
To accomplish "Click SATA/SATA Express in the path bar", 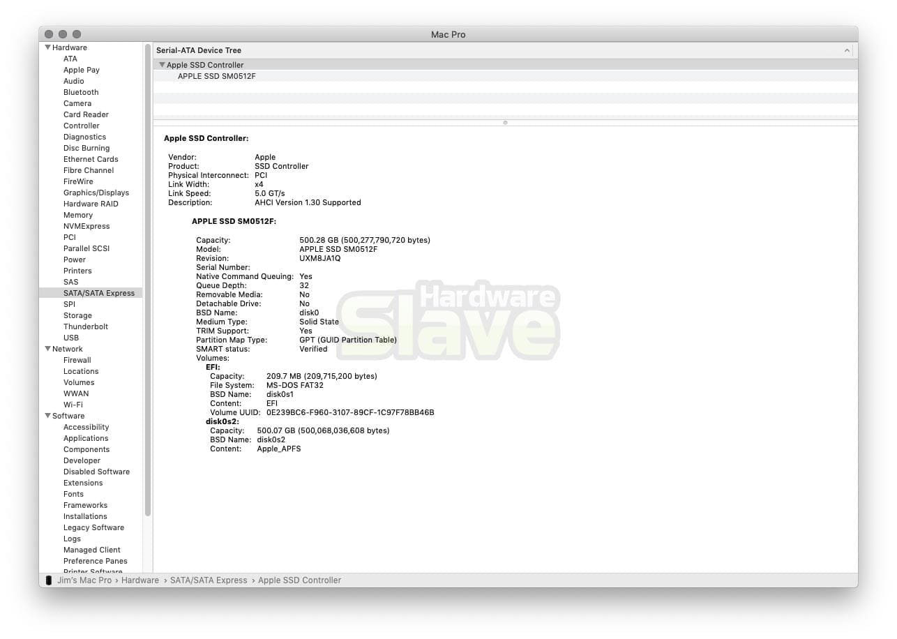I will (x=209, y=580).
